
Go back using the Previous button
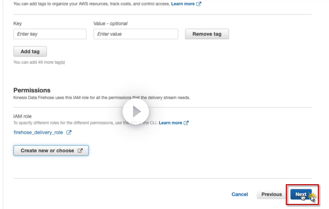[x=272, y=194]
